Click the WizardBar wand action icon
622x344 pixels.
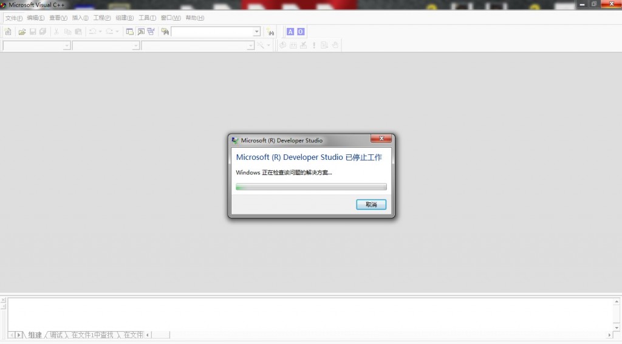coord(260,45)
